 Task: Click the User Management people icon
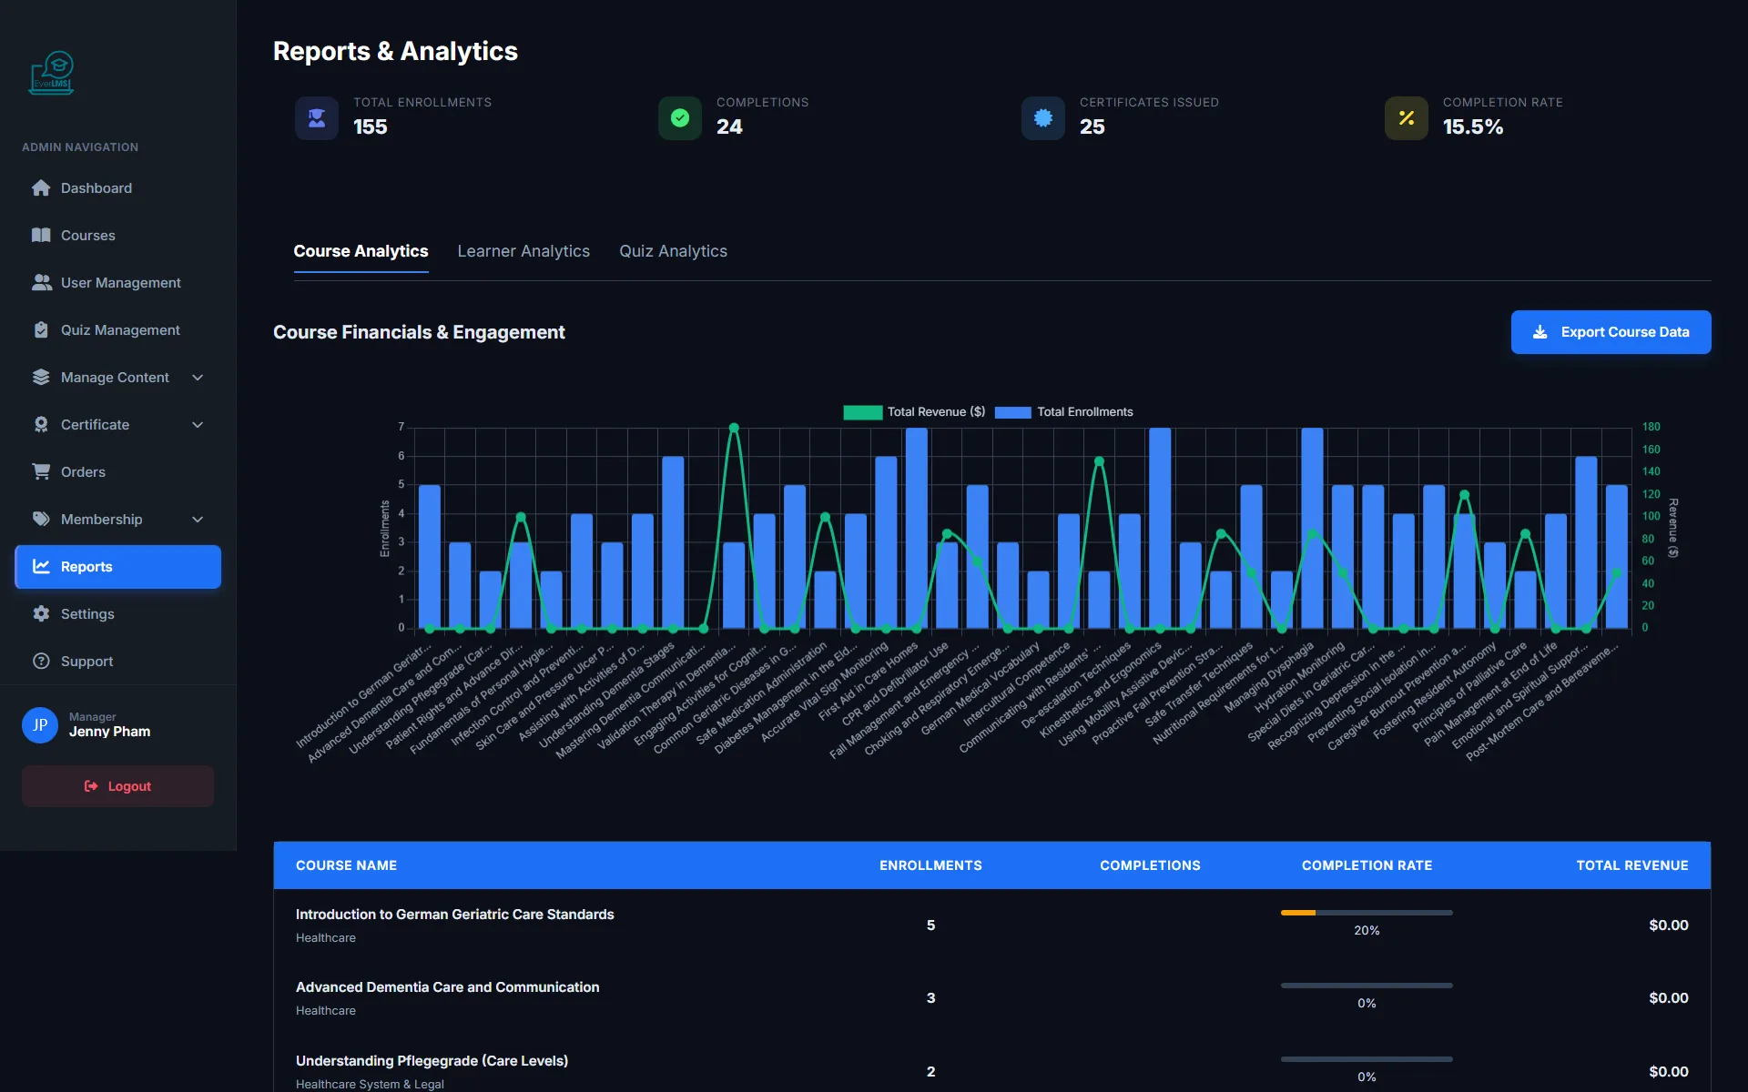coord(41,282)
